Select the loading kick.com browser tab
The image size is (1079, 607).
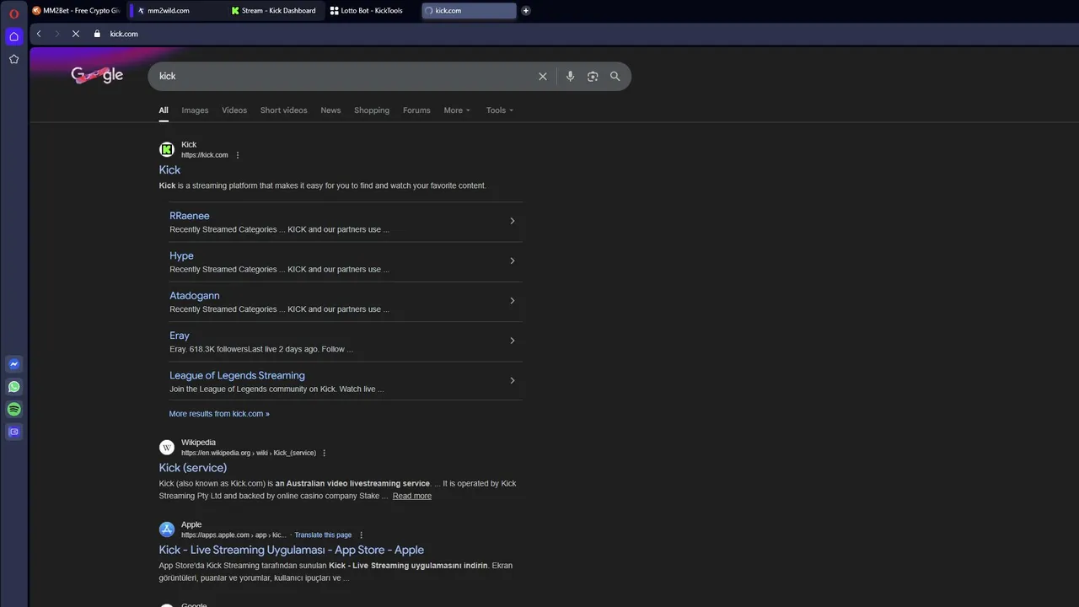click(x=469, y=11)
